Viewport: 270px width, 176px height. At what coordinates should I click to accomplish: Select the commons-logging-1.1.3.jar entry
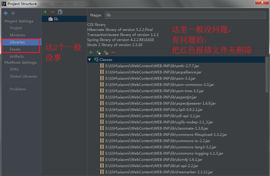[164, 153]
